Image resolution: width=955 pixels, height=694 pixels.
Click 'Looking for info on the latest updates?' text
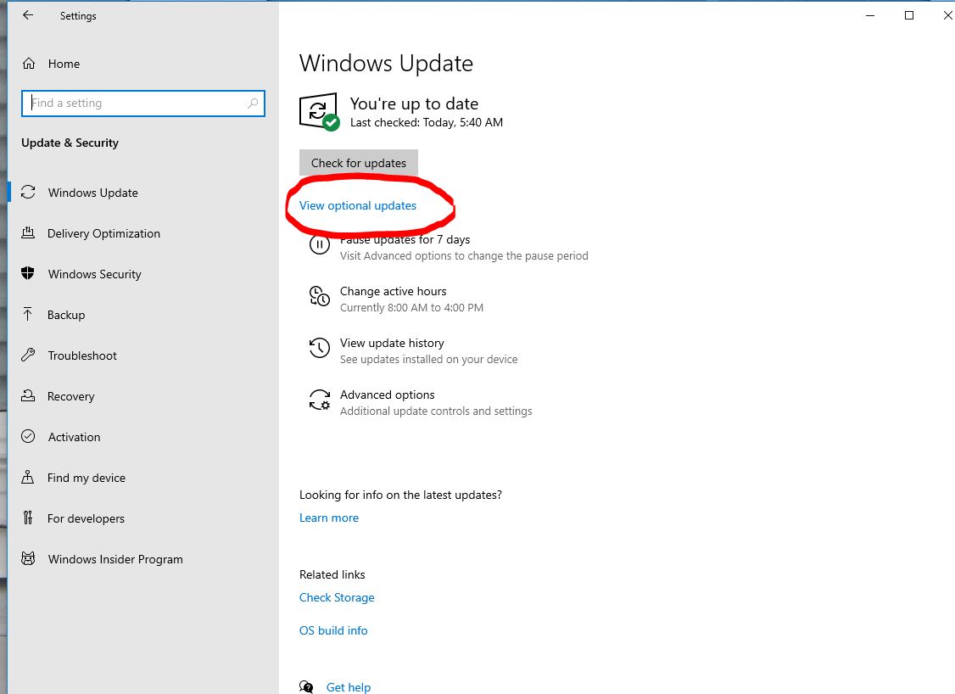pyautogui.click(x=400, y=495)
